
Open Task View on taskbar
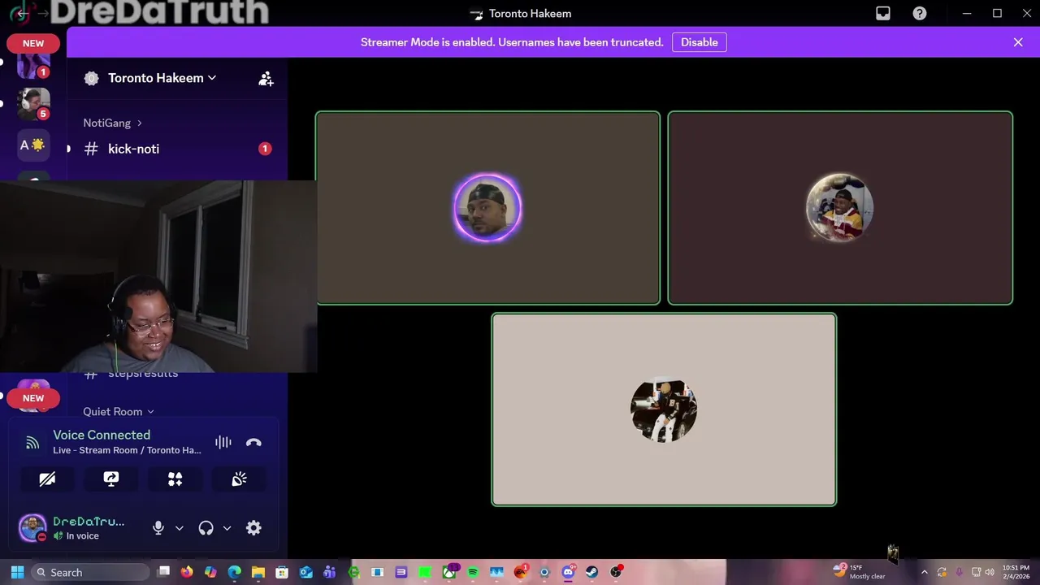[163, 572]
